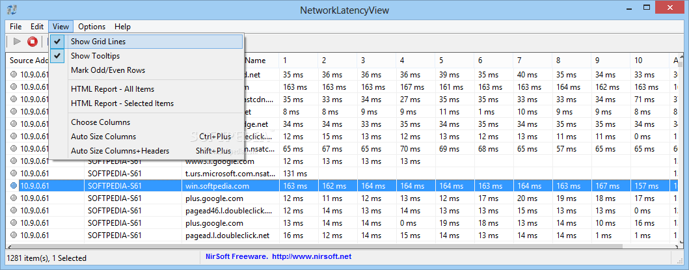Click the 131 ms latency cell

point(299,174)
